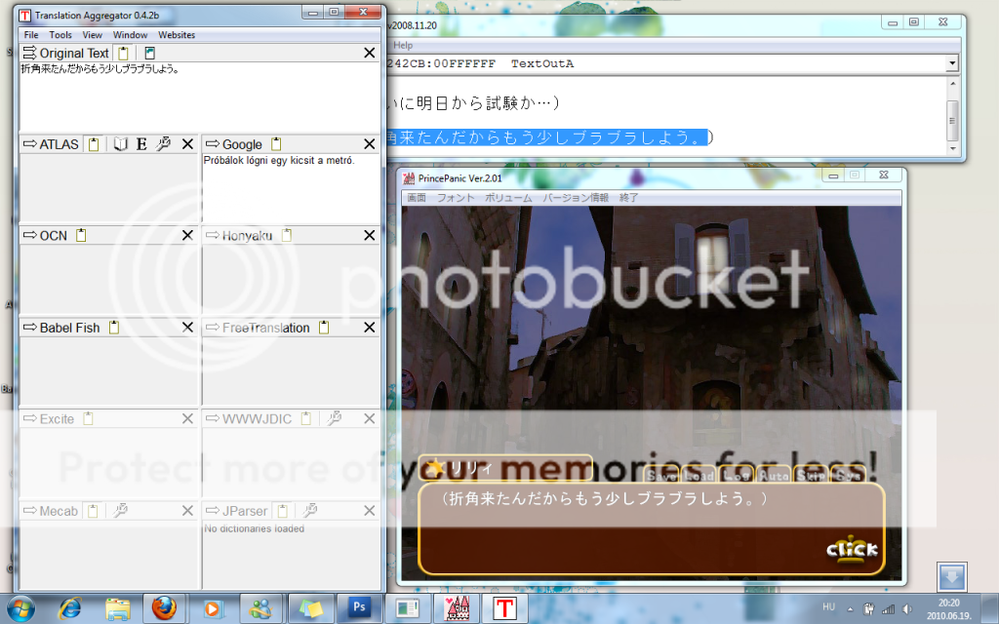Toggle Google clipboard auto-translate button
This screenshot has width=999, height=624.
click(276, 144)
